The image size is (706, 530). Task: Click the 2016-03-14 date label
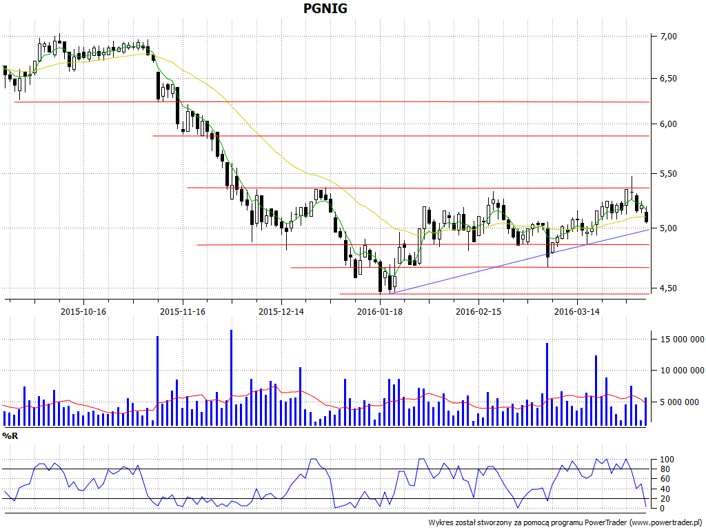[x=577, y=311]
